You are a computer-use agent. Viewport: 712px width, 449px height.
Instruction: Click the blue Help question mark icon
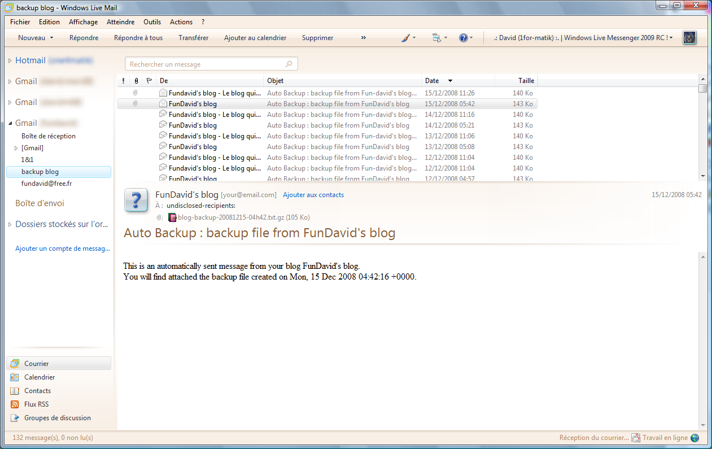[x=464, y=38]
